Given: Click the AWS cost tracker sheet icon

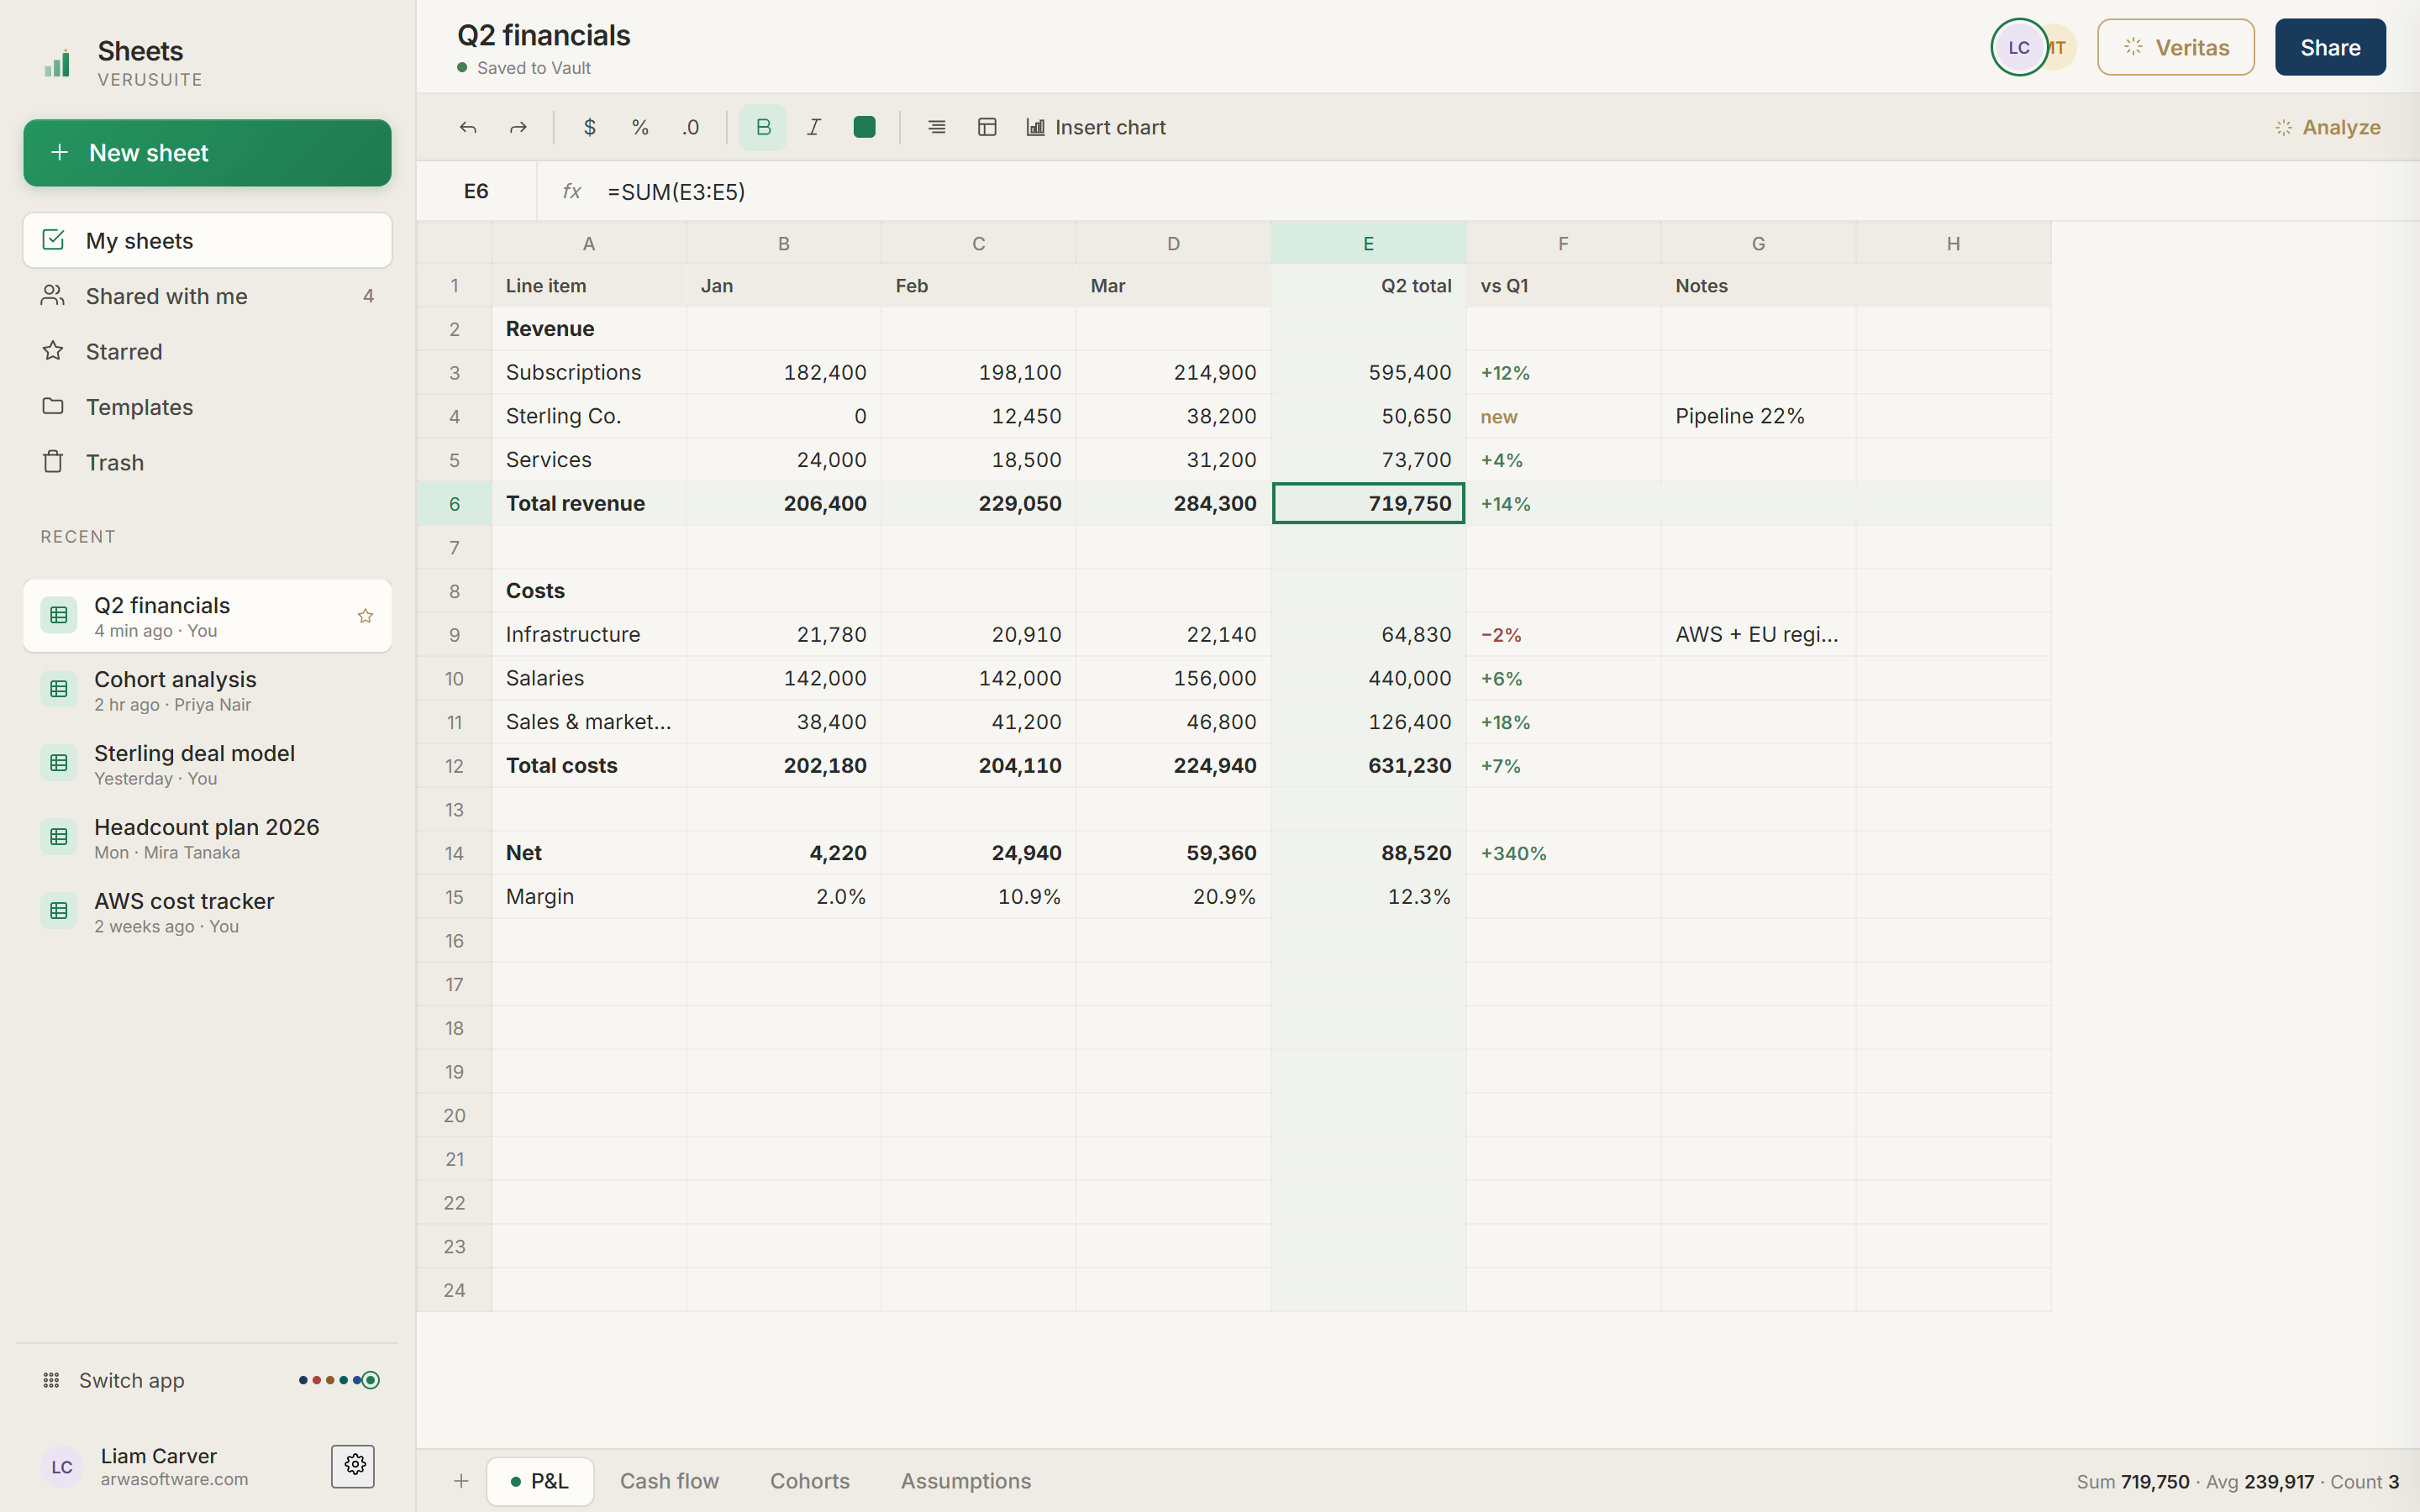Looking at the screenshot, I should pos(59,912).
